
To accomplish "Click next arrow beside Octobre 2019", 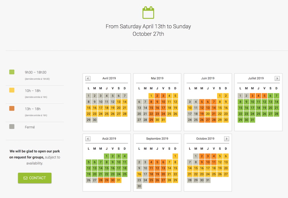I will (x=227, y=139).
